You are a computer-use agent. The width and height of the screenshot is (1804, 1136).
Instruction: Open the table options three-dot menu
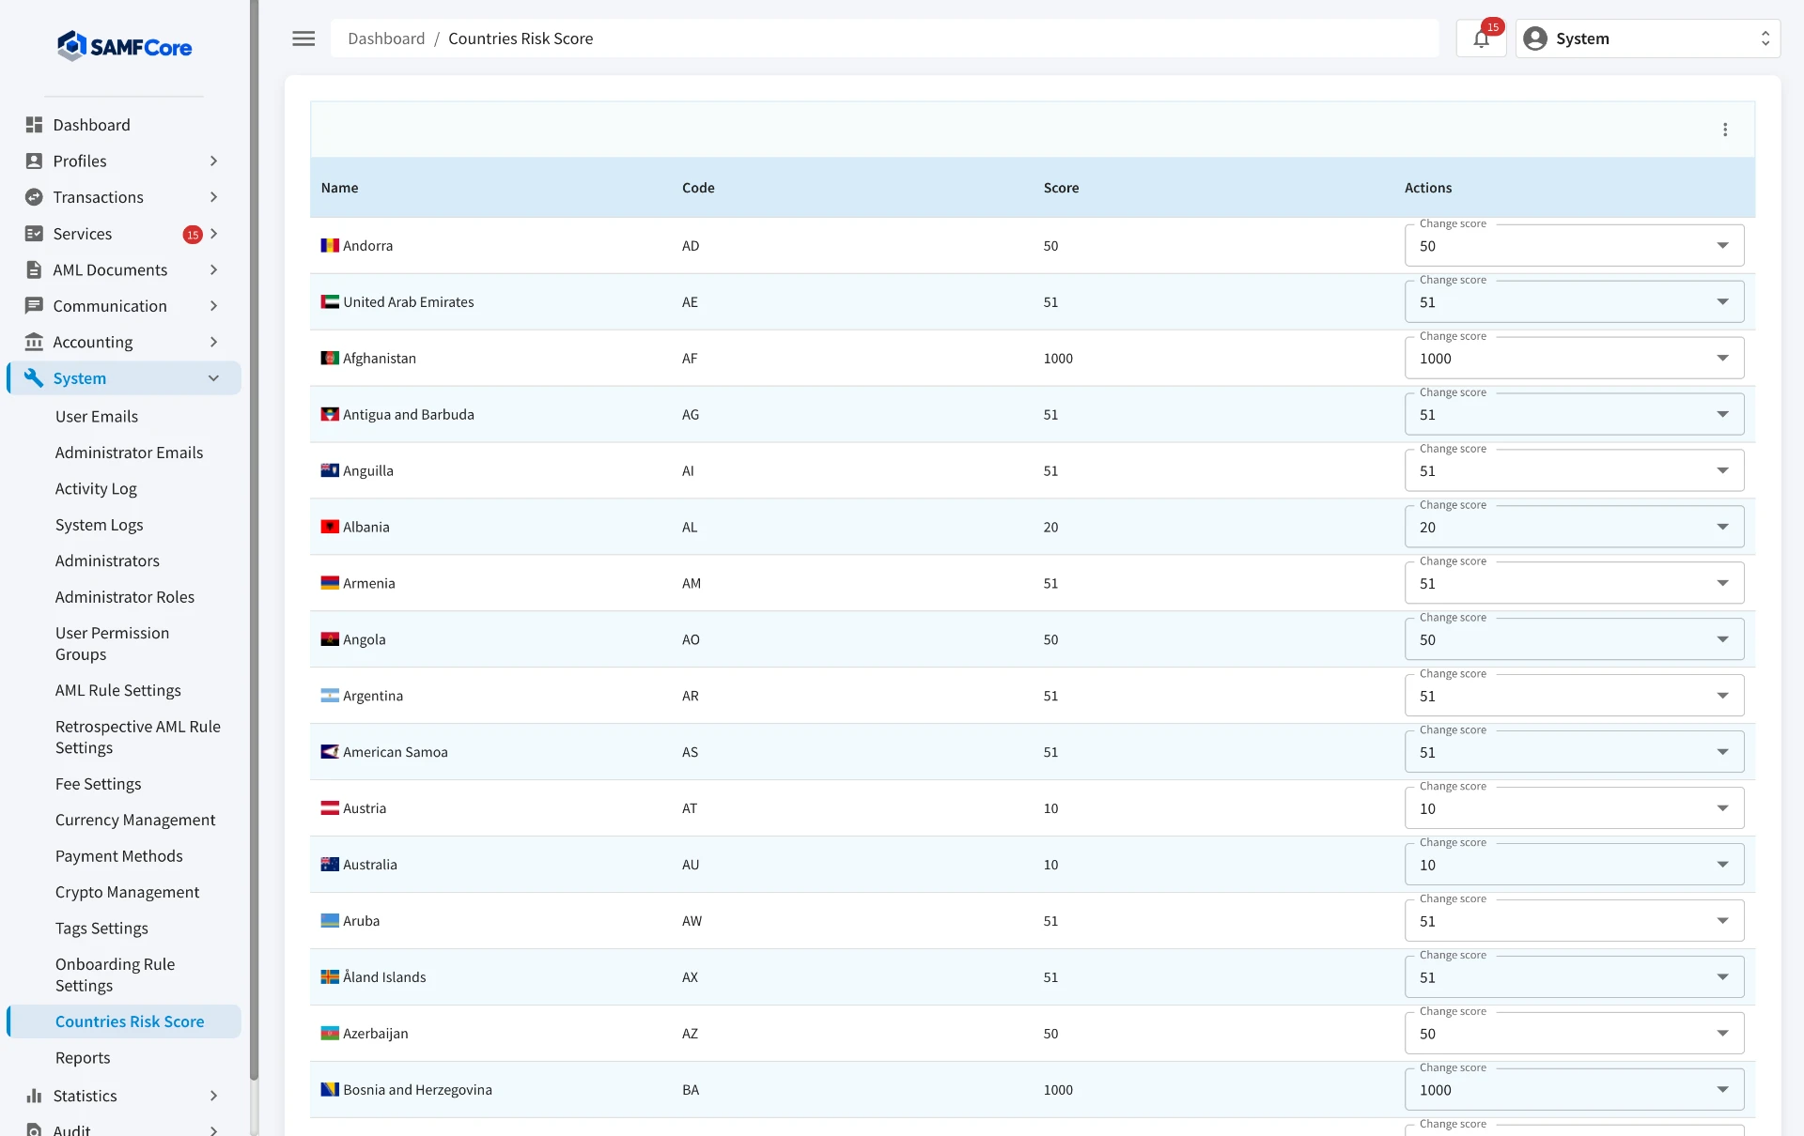click(1725, 130)
